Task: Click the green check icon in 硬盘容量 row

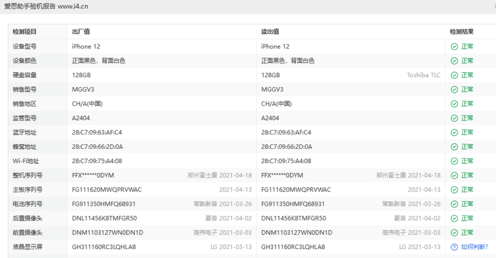Action: point(454,76)
